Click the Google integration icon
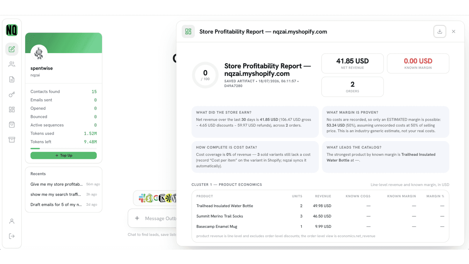 tap(155, 198)
